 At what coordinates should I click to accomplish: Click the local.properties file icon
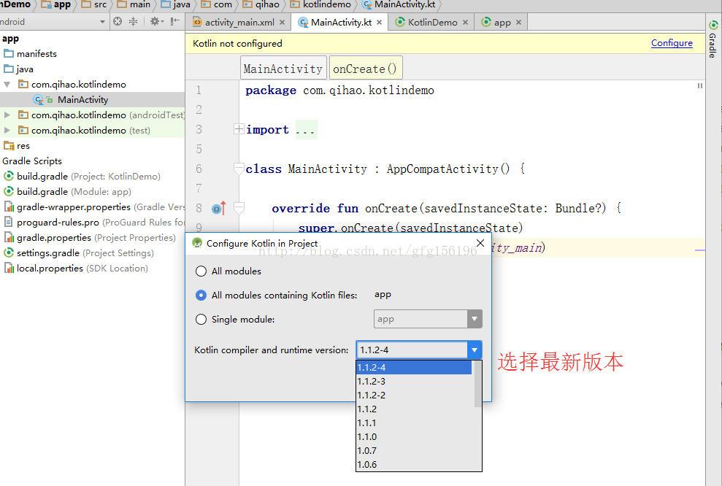[x=9, y=268]
